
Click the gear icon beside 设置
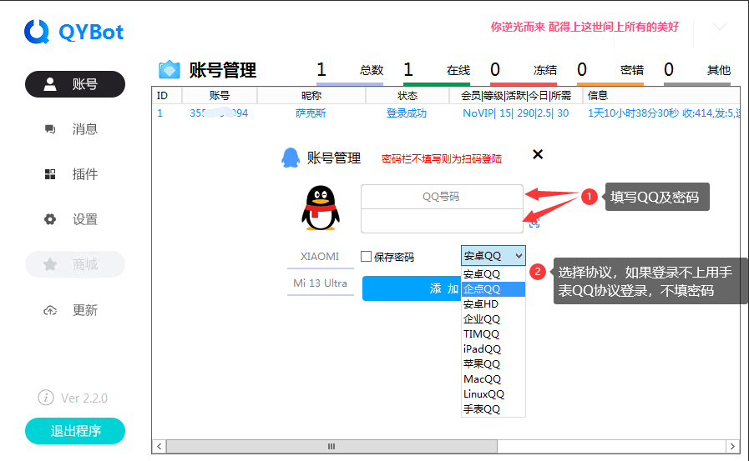click(49, 219)
